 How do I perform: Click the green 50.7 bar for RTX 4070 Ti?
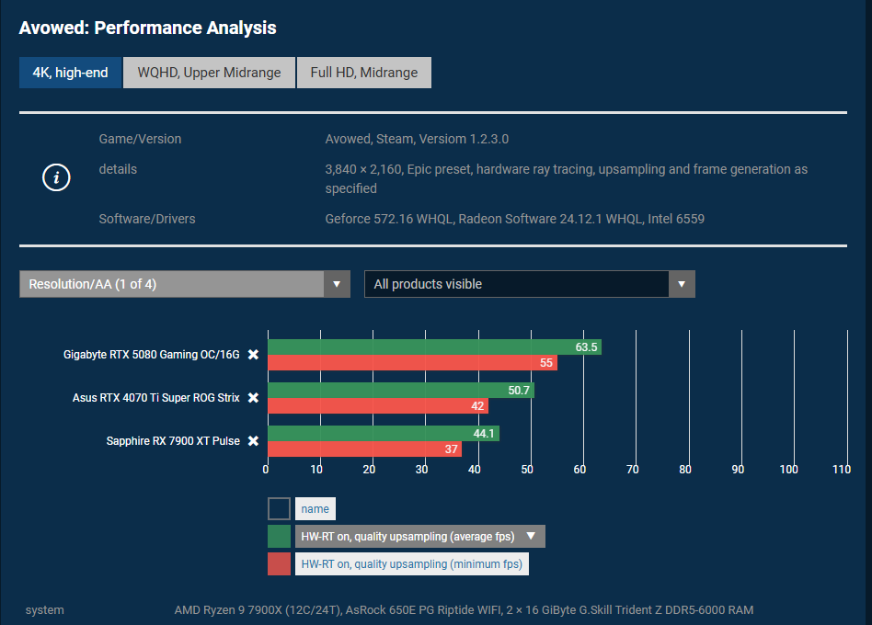coord(401,391)
